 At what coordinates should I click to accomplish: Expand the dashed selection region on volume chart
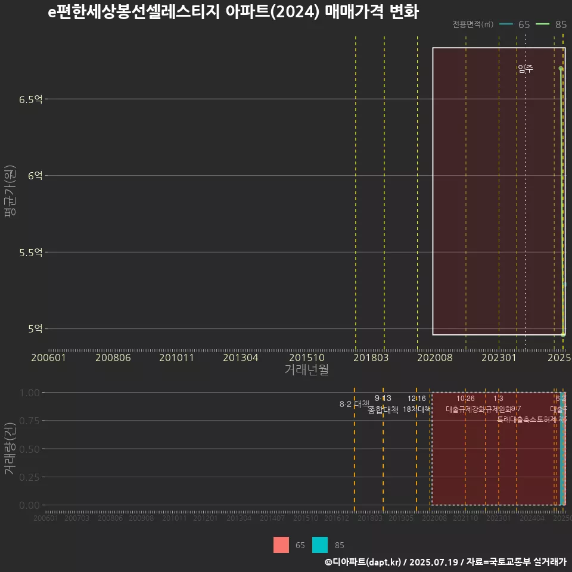click(x=498, y=447)
